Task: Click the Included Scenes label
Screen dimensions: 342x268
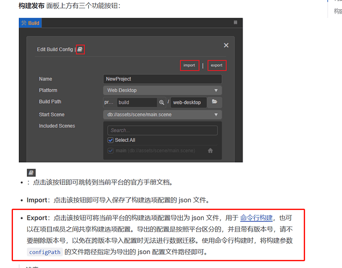Action: click(57, 126)
